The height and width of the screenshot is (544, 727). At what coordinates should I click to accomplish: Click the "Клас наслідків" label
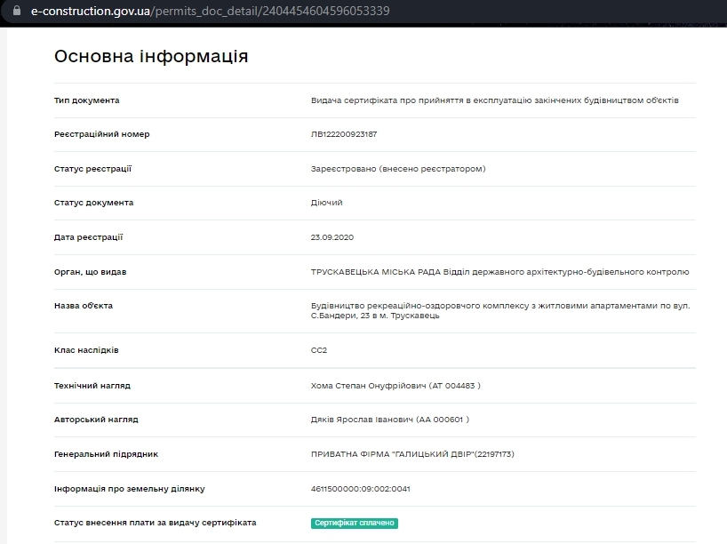tap(86, 350)
